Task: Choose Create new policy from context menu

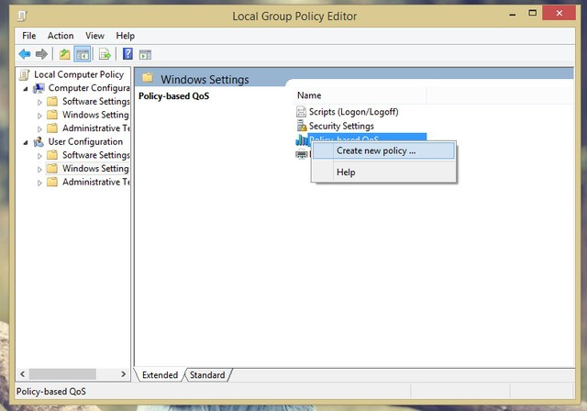Action: tap(383, 150)
